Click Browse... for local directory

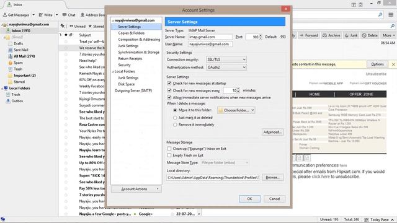pos(272,178)
